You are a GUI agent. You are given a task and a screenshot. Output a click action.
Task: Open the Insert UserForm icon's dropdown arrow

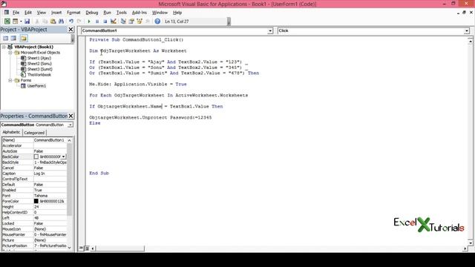(21, 22)
